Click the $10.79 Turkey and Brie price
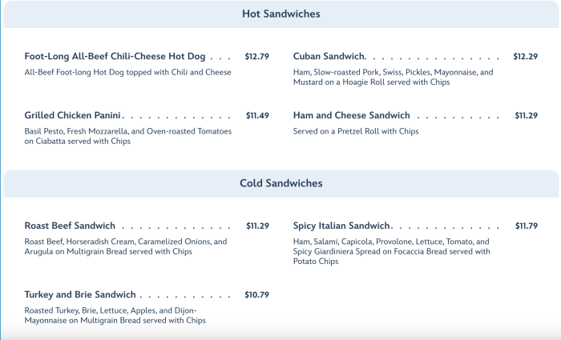 click(x=256, y=295)
